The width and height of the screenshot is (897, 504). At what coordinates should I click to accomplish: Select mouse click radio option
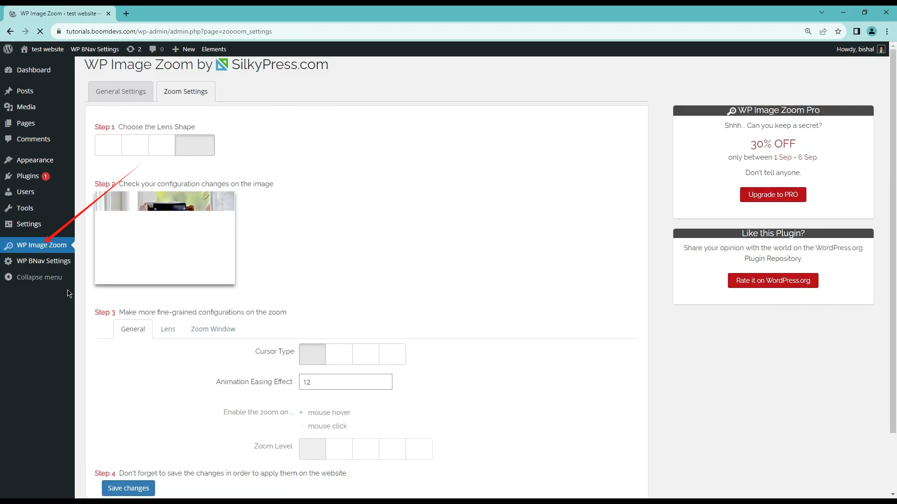[x=301, y=426]
